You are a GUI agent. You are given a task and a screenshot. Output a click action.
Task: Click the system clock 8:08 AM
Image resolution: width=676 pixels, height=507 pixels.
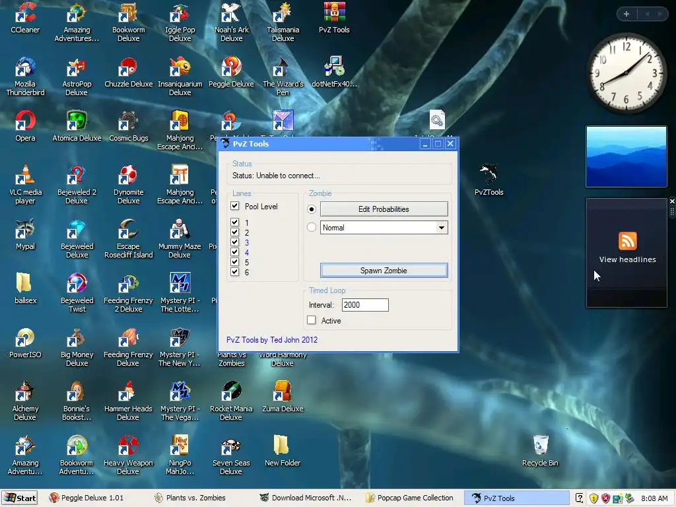click(x=654, y=498)
